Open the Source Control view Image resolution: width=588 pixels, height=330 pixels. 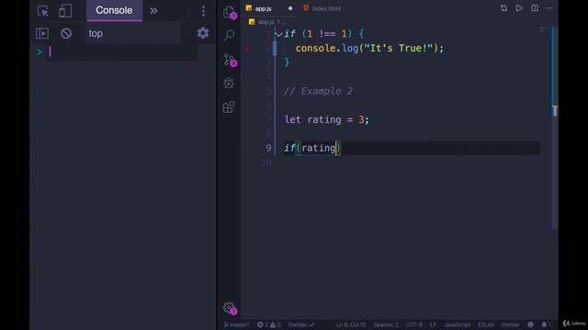click(x=230, y=60)
